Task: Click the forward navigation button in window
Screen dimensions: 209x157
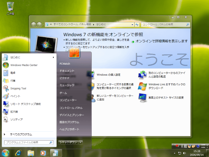Action: (39, 25)
